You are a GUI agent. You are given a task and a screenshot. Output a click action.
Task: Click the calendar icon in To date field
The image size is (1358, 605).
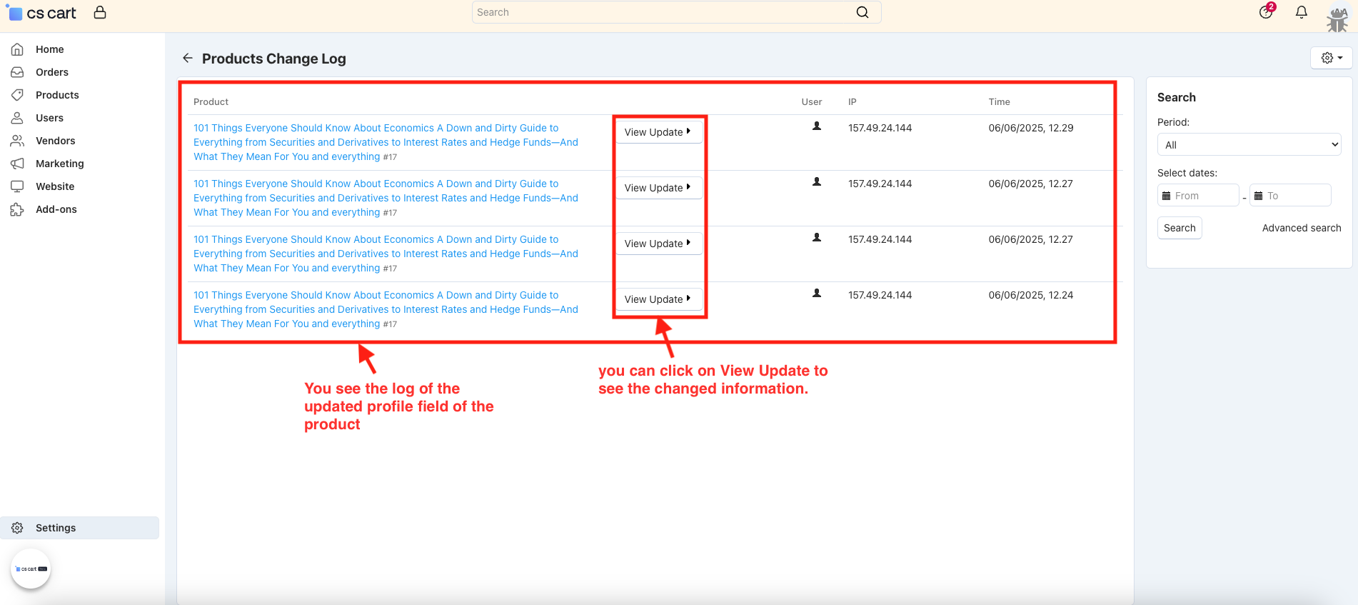click(x=1259, y=196)
